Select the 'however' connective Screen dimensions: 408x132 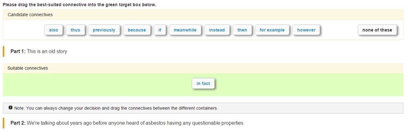tap(306, 30)
